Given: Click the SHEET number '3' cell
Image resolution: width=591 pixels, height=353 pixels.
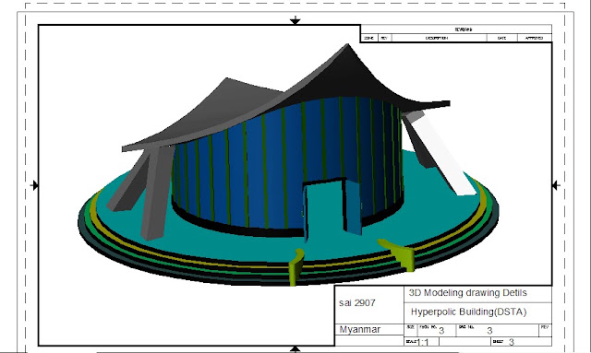Looking at the screenshot, I should tap(511, 342).
